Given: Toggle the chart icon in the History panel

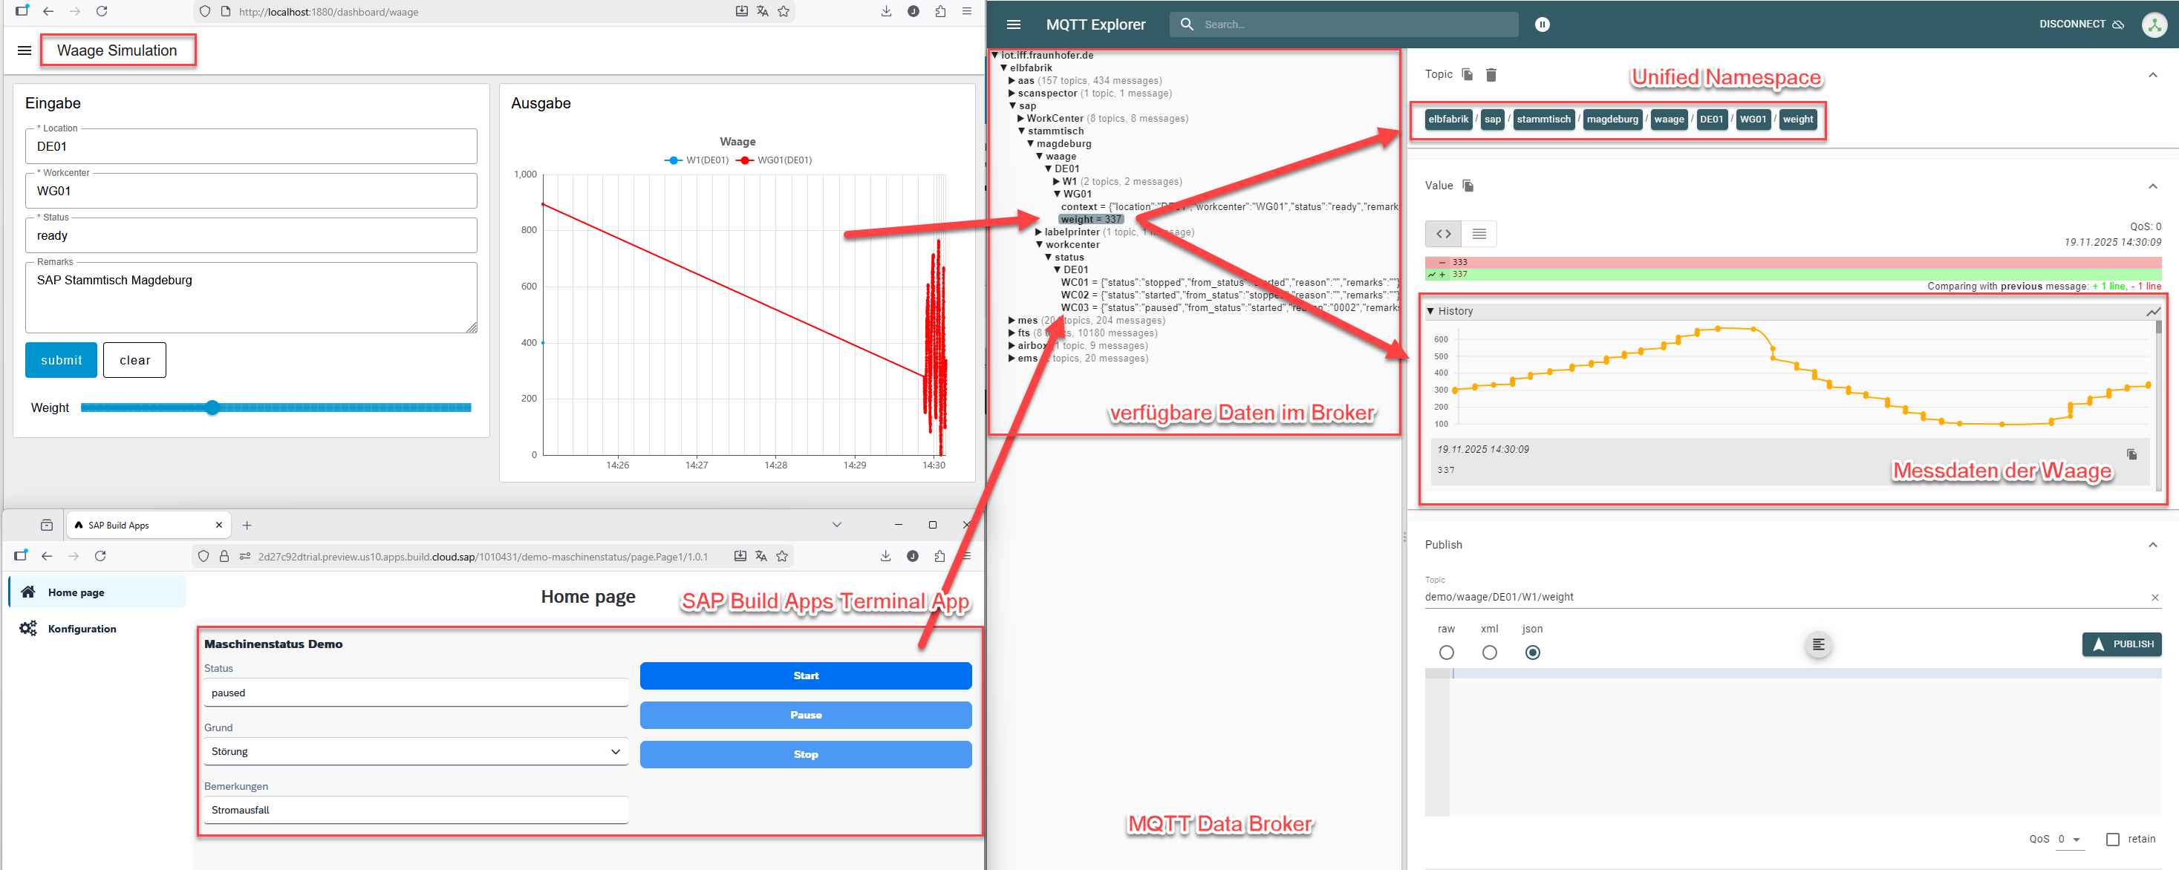Looking at the screenshot, I should (x=2154, y=311).
